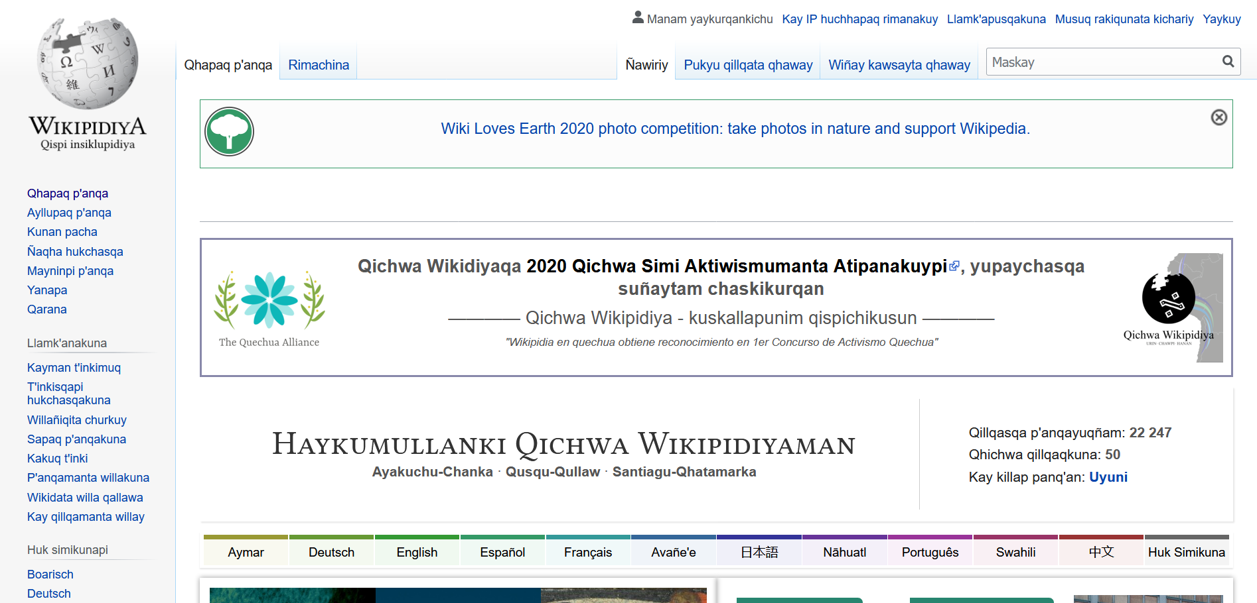The height and width of the screenshot is (603, 1257).
Task: Dismiss the Wiki Loves Earth banner
Action: point(1219,117)
